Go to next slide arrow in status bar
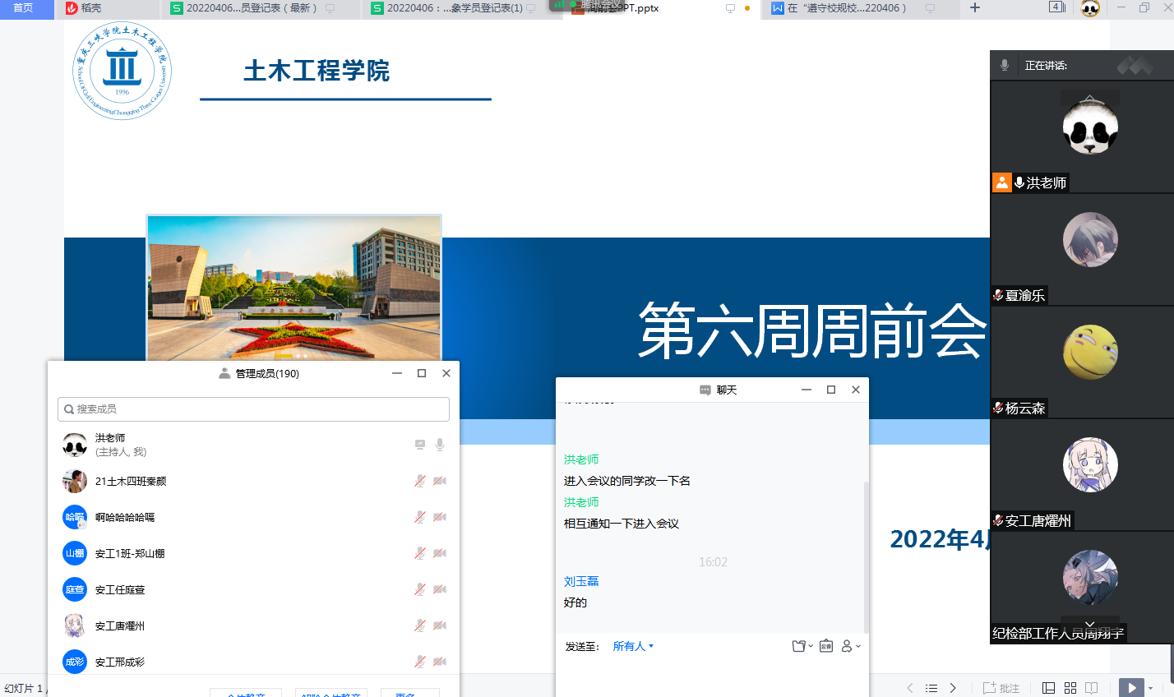Image resolution: width=1174 pixels, height=697 pixels. (953, 688)
